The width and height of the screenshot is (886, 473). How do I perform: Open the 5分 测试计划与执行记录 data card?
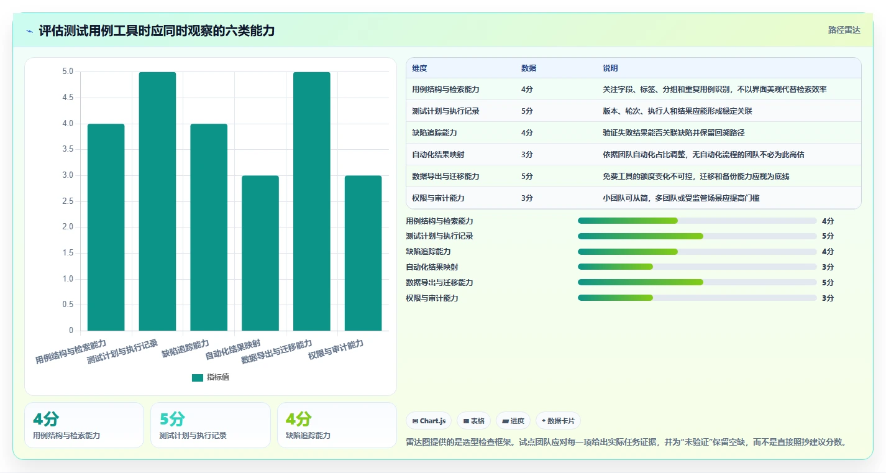(x=210, y=425)
